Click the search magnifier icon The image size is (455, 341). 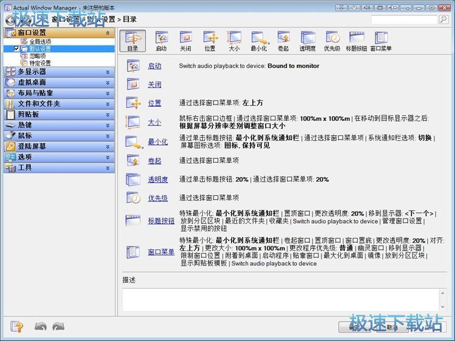(443, 19)
